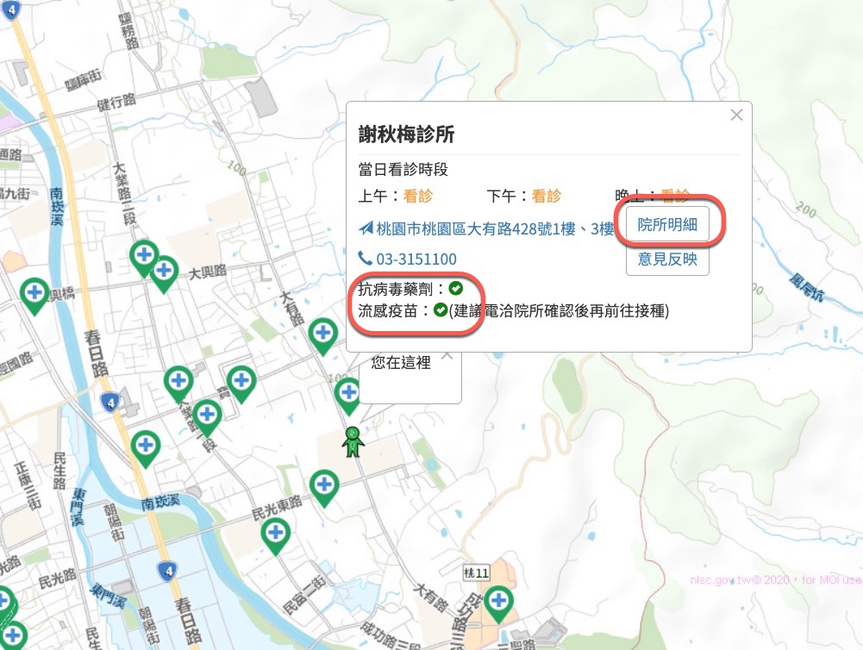The height and width of the screenshot is (650, 863).
Task: Select clinic marker beside 段 of 大業路一段
Action: 207,416
